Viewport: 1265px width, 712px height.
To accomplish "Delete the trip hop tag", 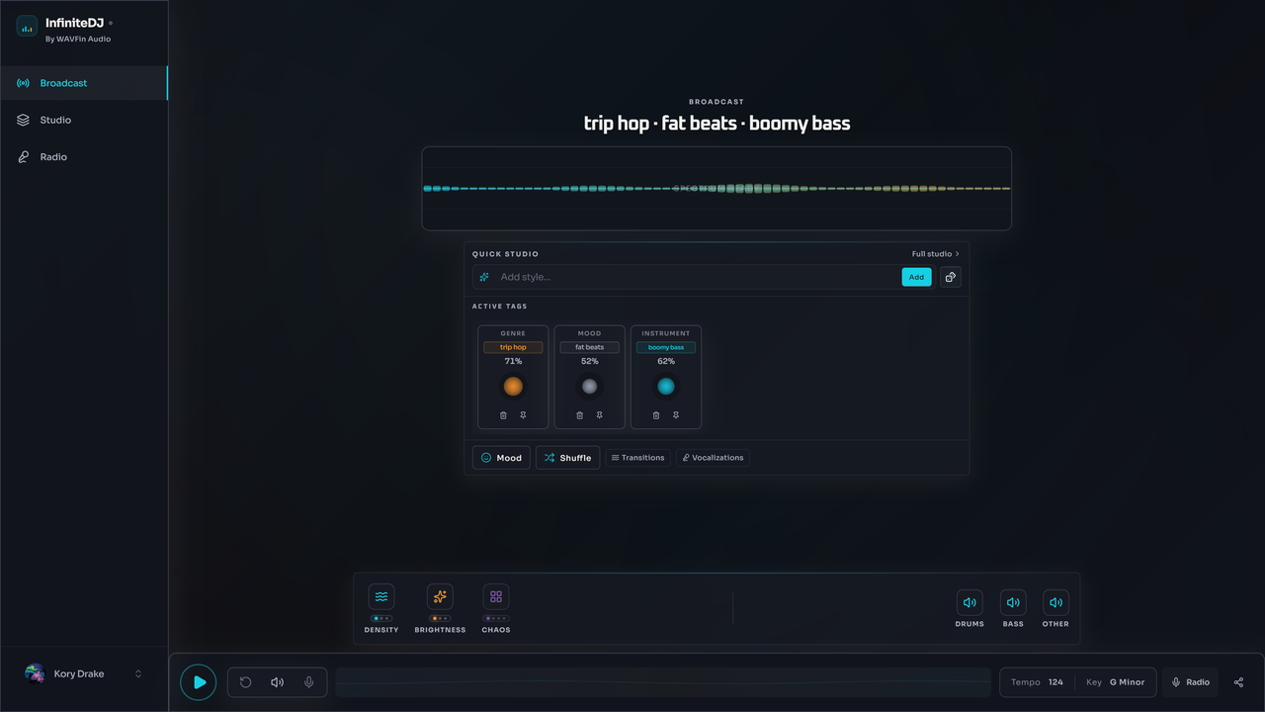I will (503, 415).
